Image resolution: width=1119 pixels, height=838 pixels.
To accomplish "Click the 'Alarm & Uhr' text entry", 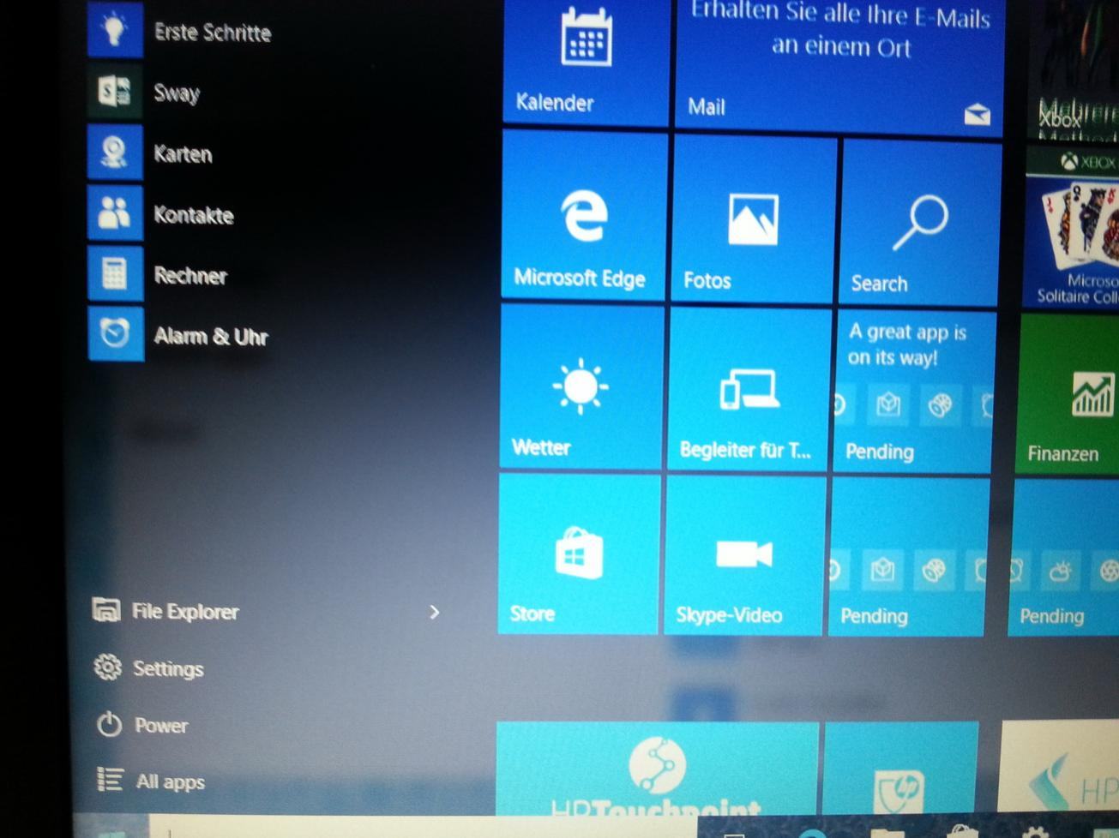I will [211, 336].
